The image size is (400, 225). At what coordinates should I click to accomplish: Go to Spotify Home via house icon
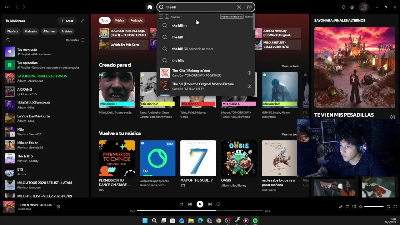(x=150, y=7)
